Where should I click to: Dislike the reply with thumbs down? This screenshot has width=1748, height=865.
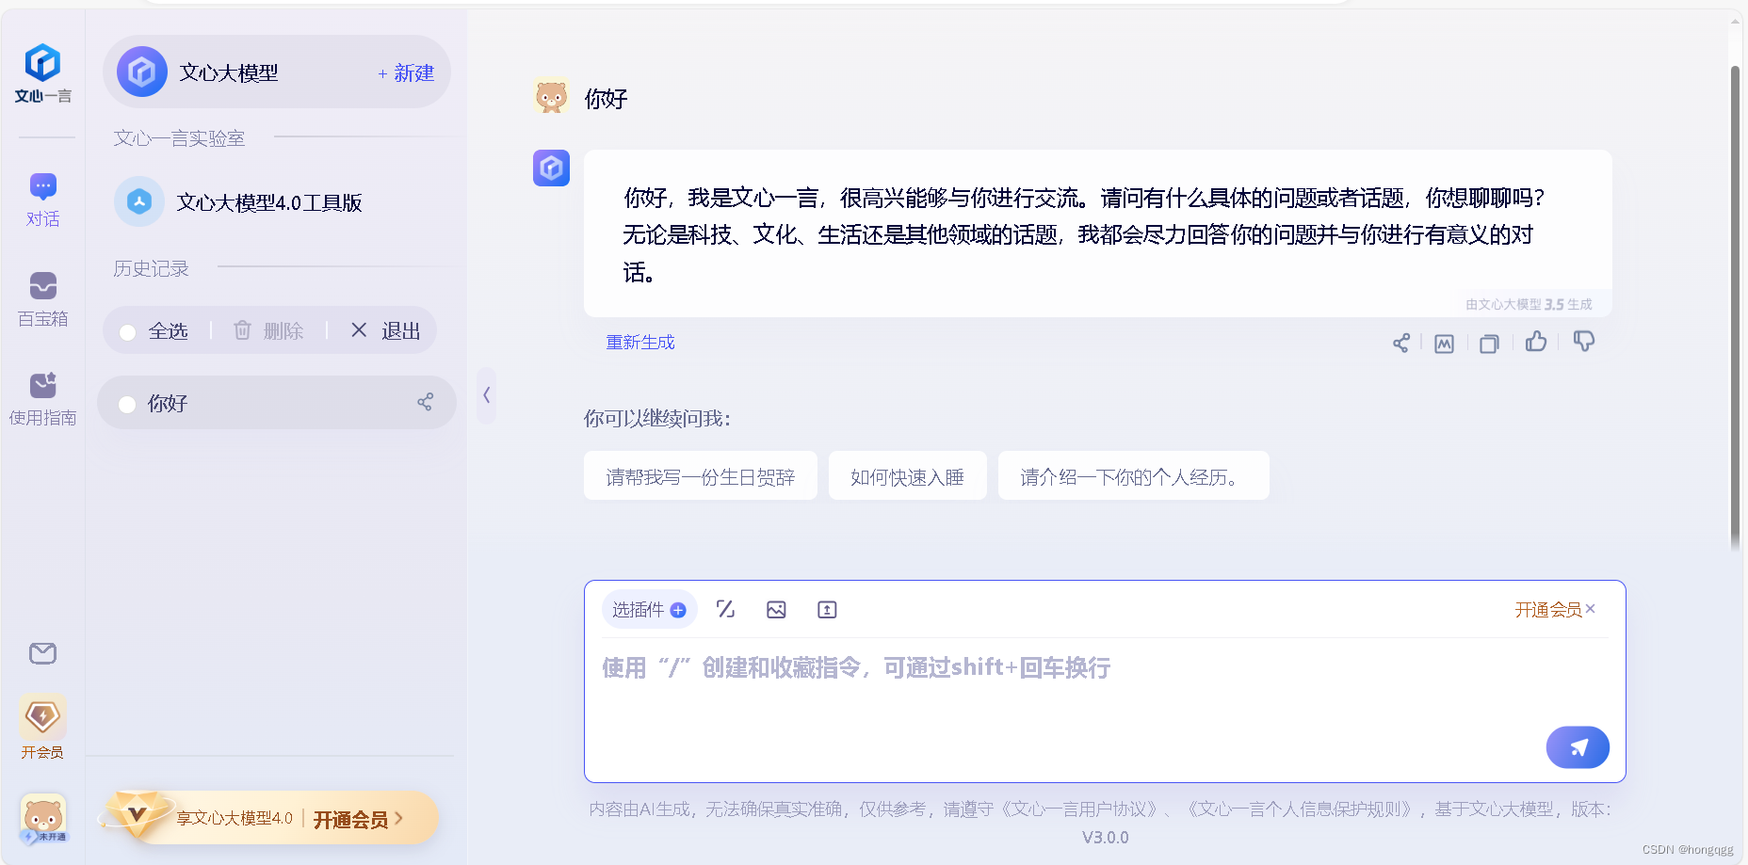pyautogui.click(x=1584, y=342)
